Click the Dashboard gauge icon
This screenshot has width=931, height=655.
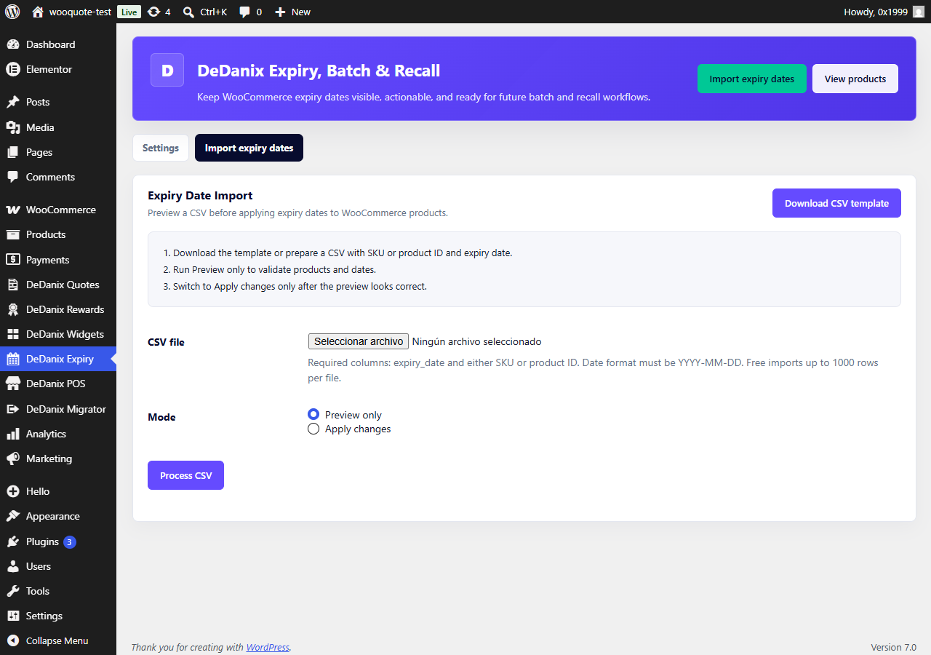(x=13, y=44)
